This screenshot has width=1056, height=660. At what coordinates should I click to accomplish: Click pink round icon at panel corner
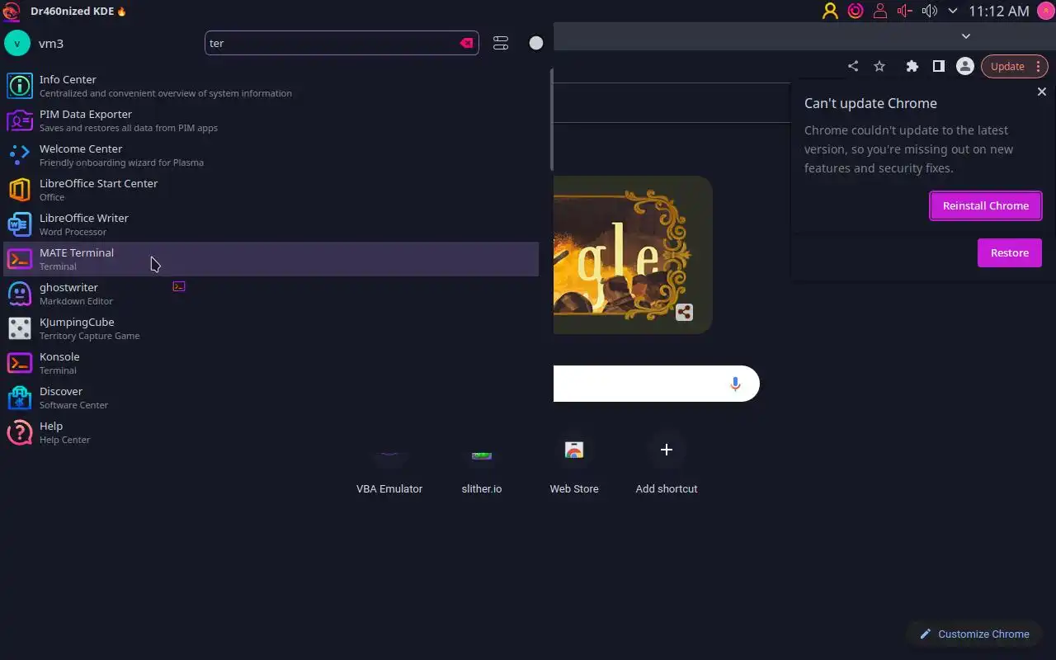[x=1044, y=11]
